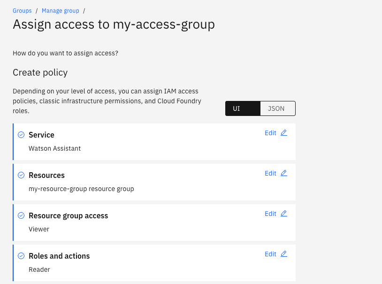Click the Edit link for Resource group access
382x284 pixels.
[270, 214]
